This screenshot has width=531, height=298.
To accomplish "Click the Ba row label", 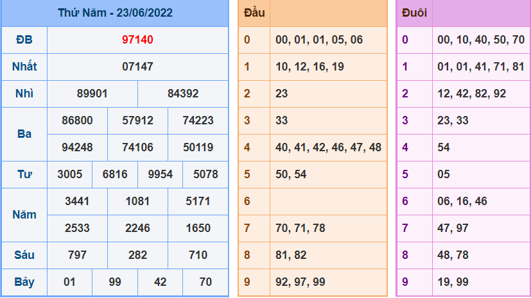I will click(24, 134).
